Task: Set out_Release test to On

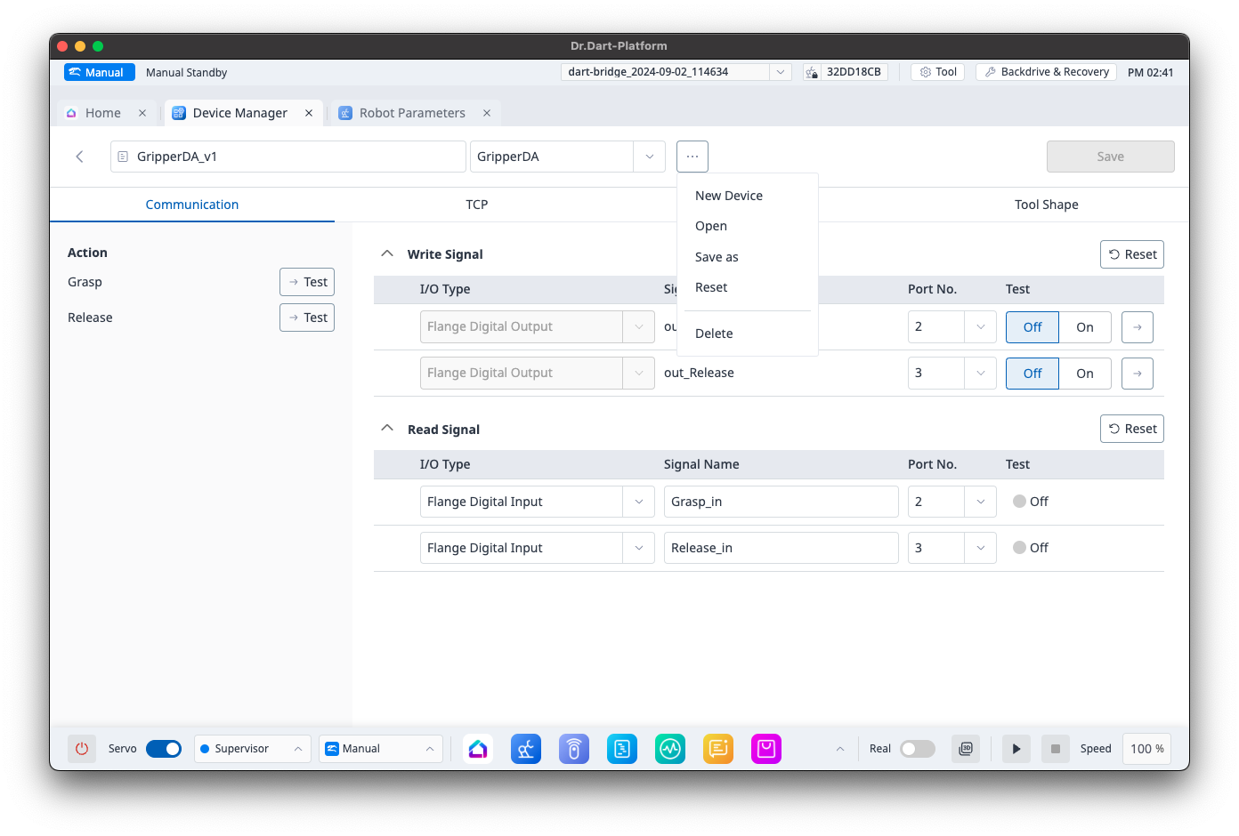Action: coord(1084,374)
